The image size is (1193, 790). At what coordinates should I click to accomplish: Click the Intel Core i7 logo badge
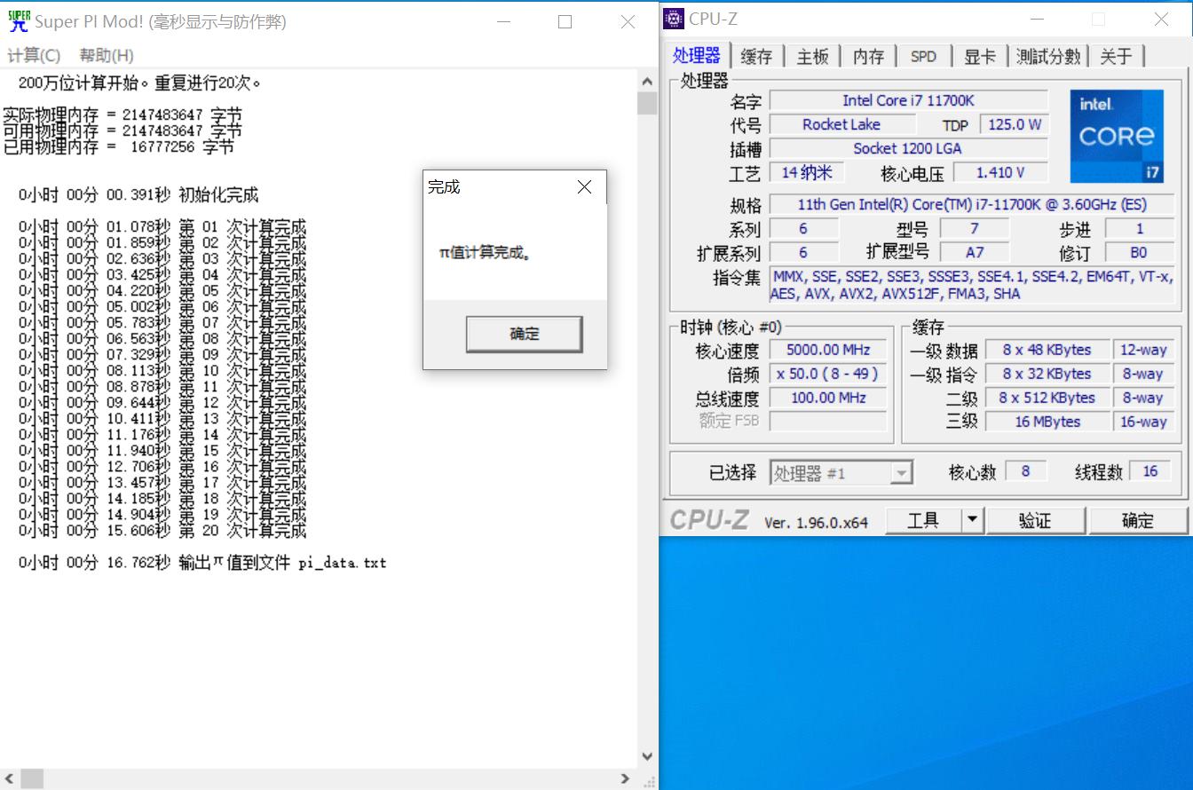tap(1117, 136)
